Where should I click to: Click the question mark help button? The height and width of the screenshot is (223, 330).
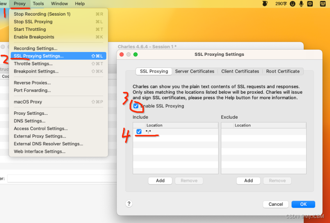coord(129,203)
